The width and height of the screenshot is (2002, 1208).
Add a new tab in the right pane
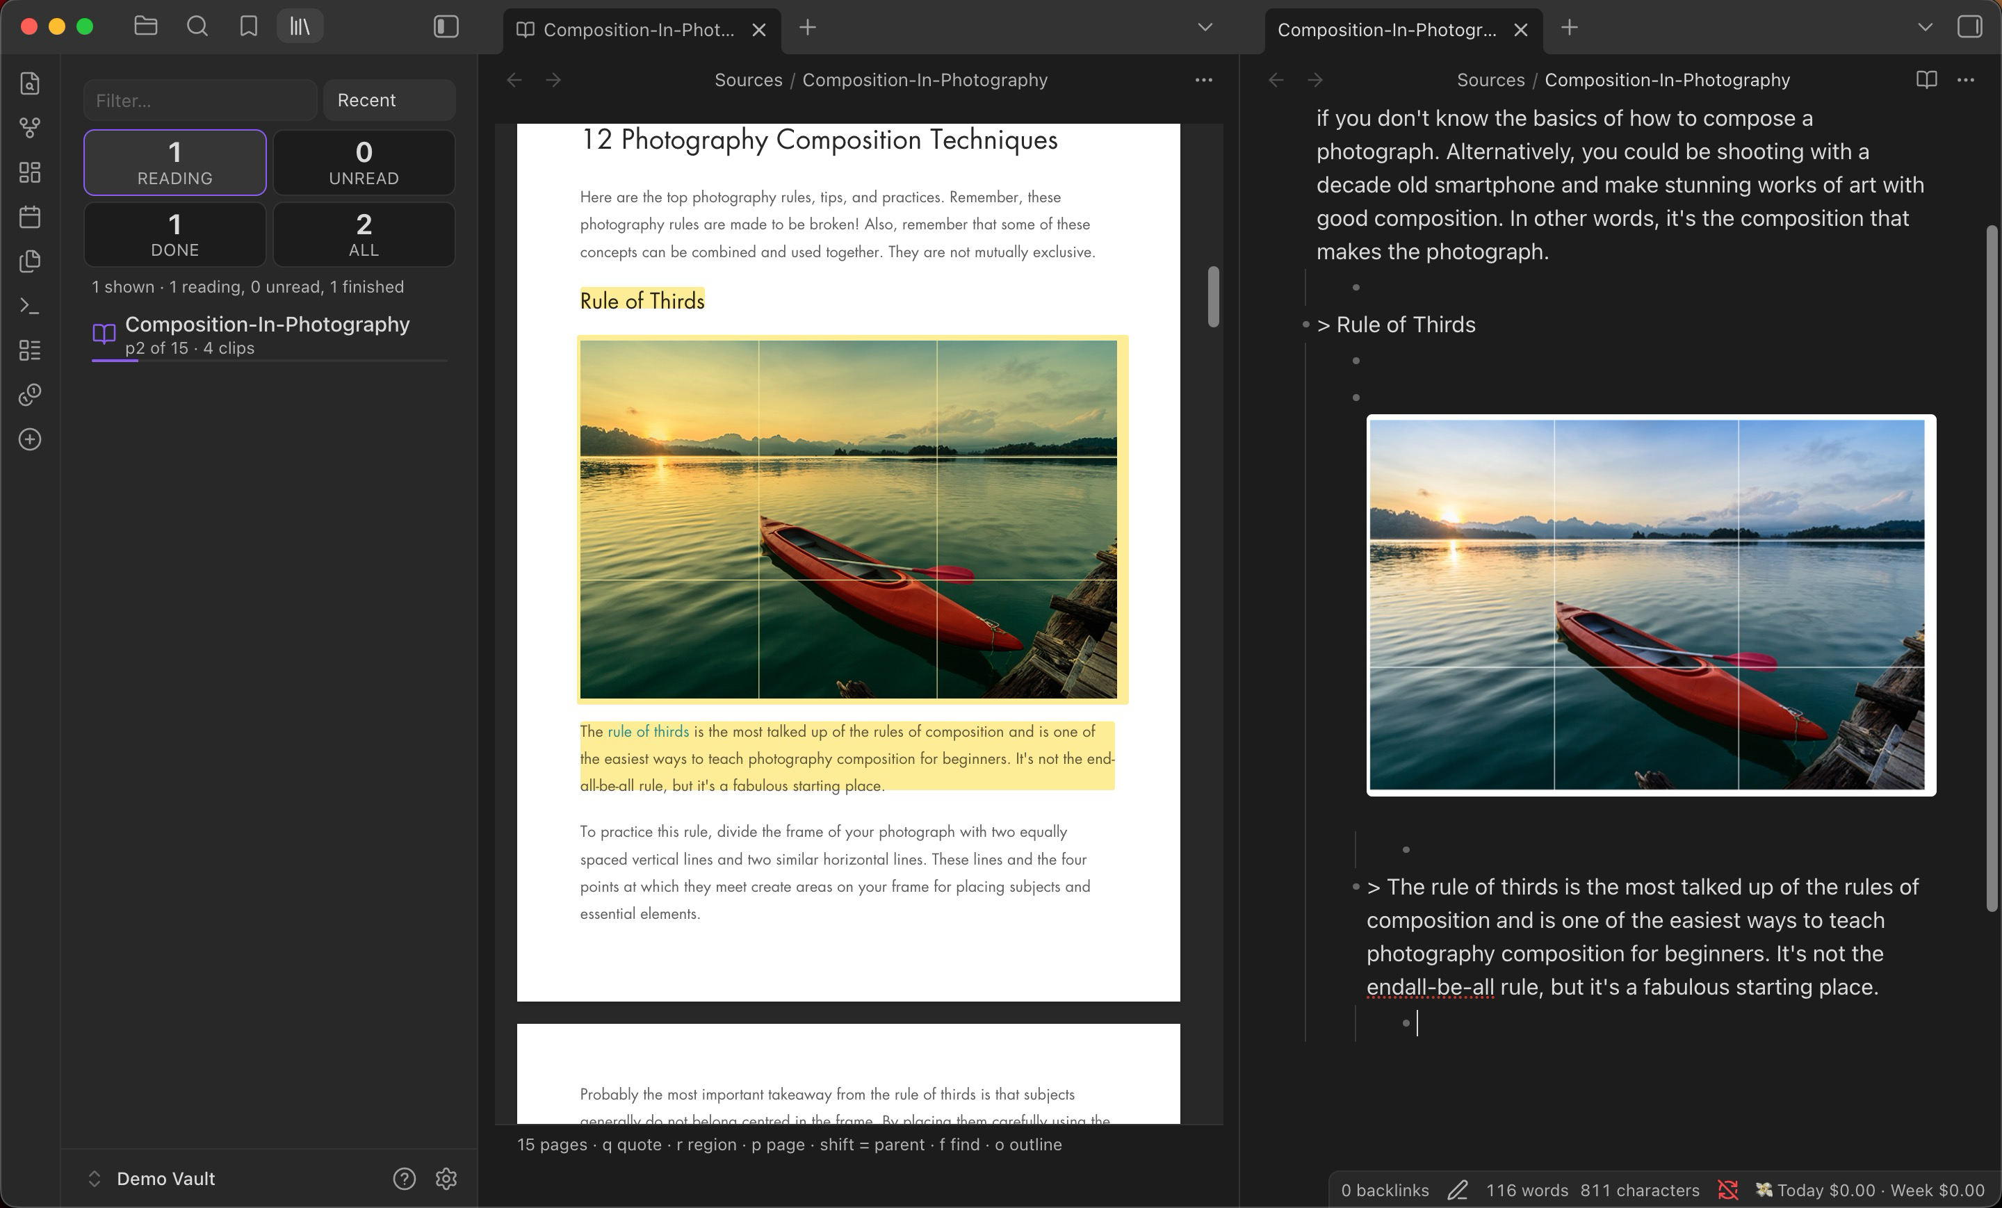(1569, 28)
